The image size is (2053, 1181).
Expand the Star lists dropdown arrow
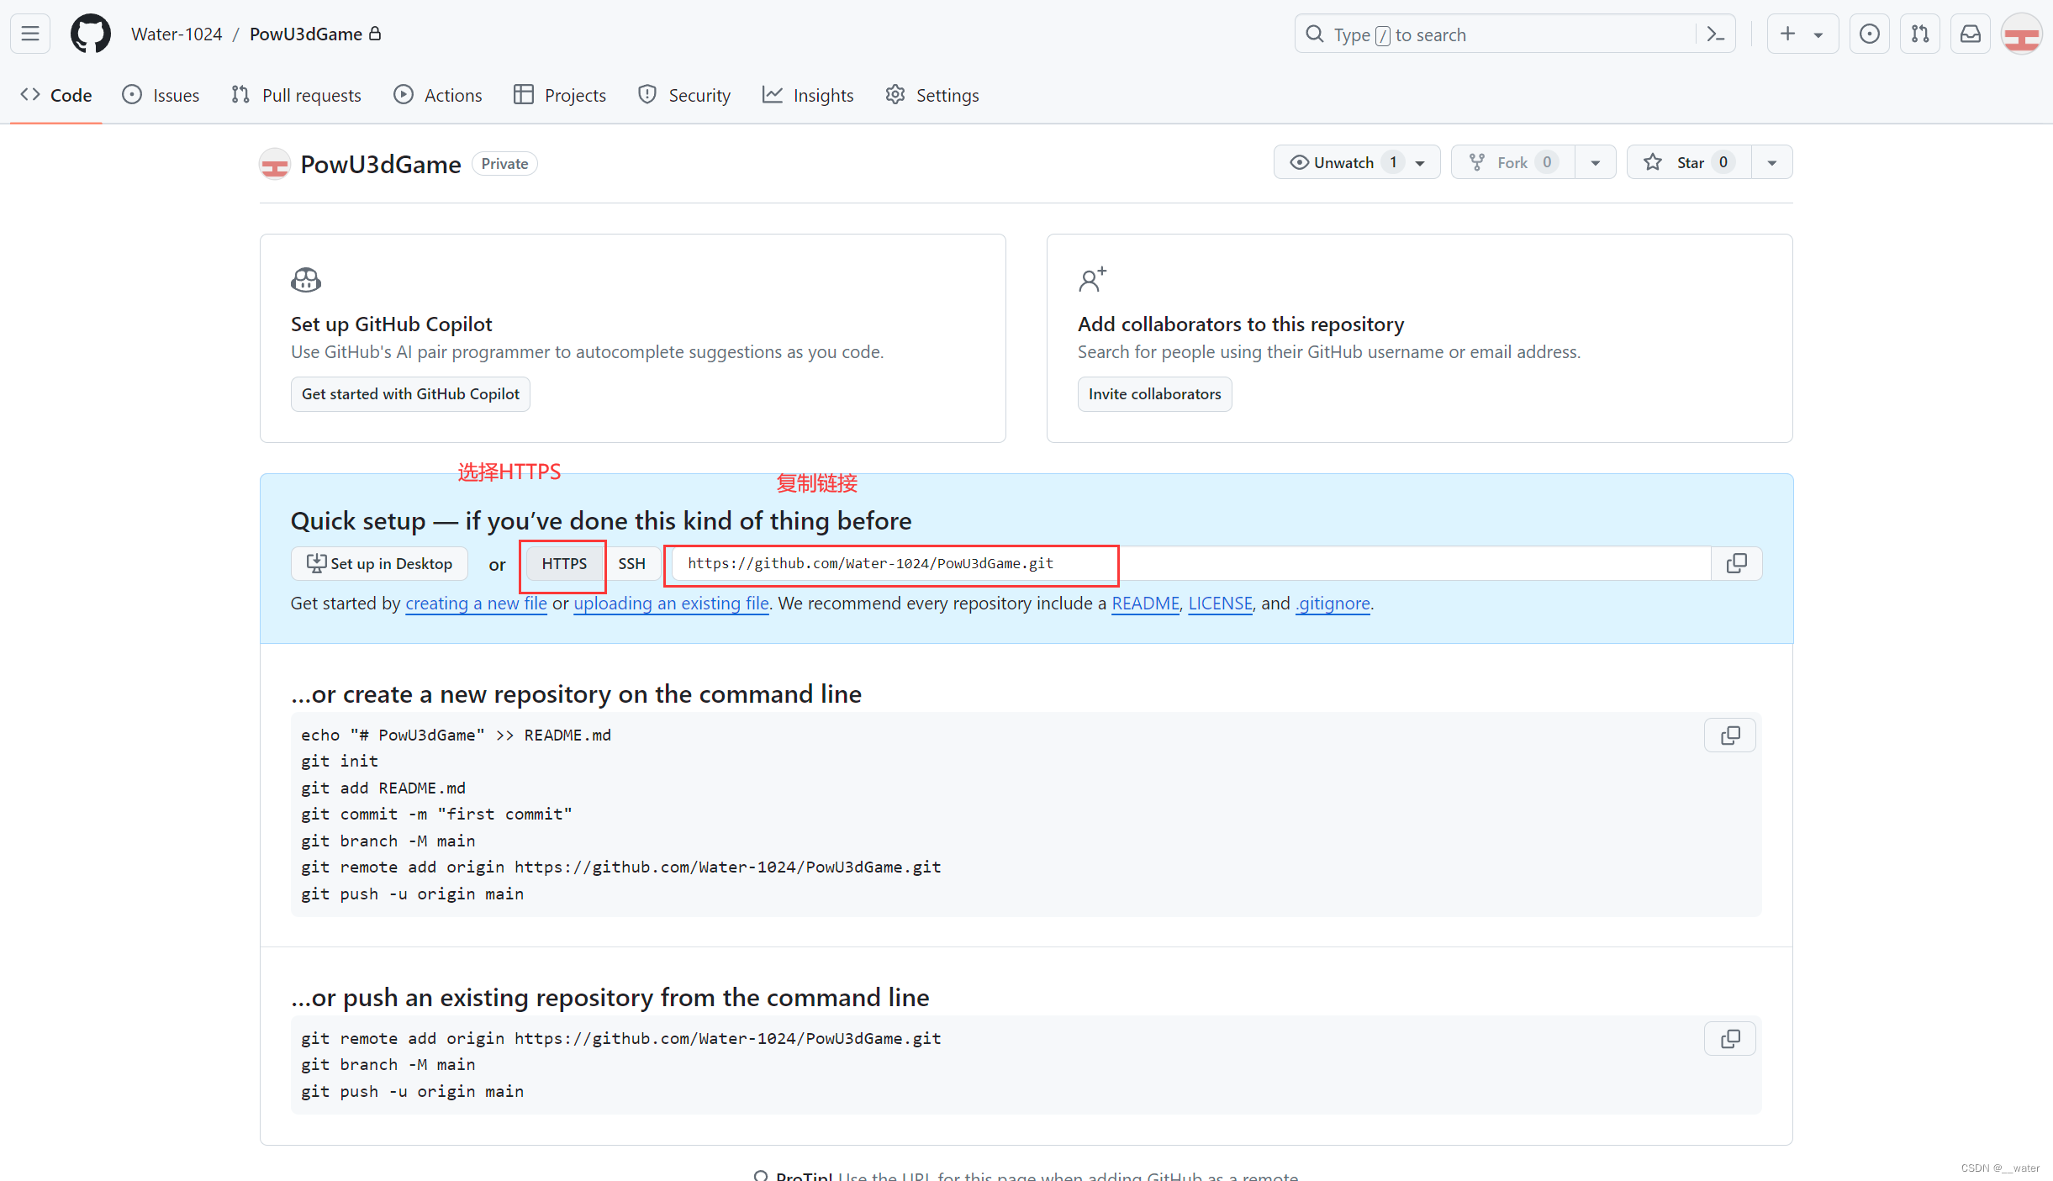[1771, 162]
